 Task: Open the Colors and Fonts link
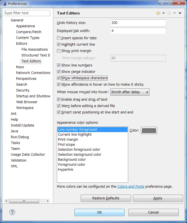coord(131,187)
